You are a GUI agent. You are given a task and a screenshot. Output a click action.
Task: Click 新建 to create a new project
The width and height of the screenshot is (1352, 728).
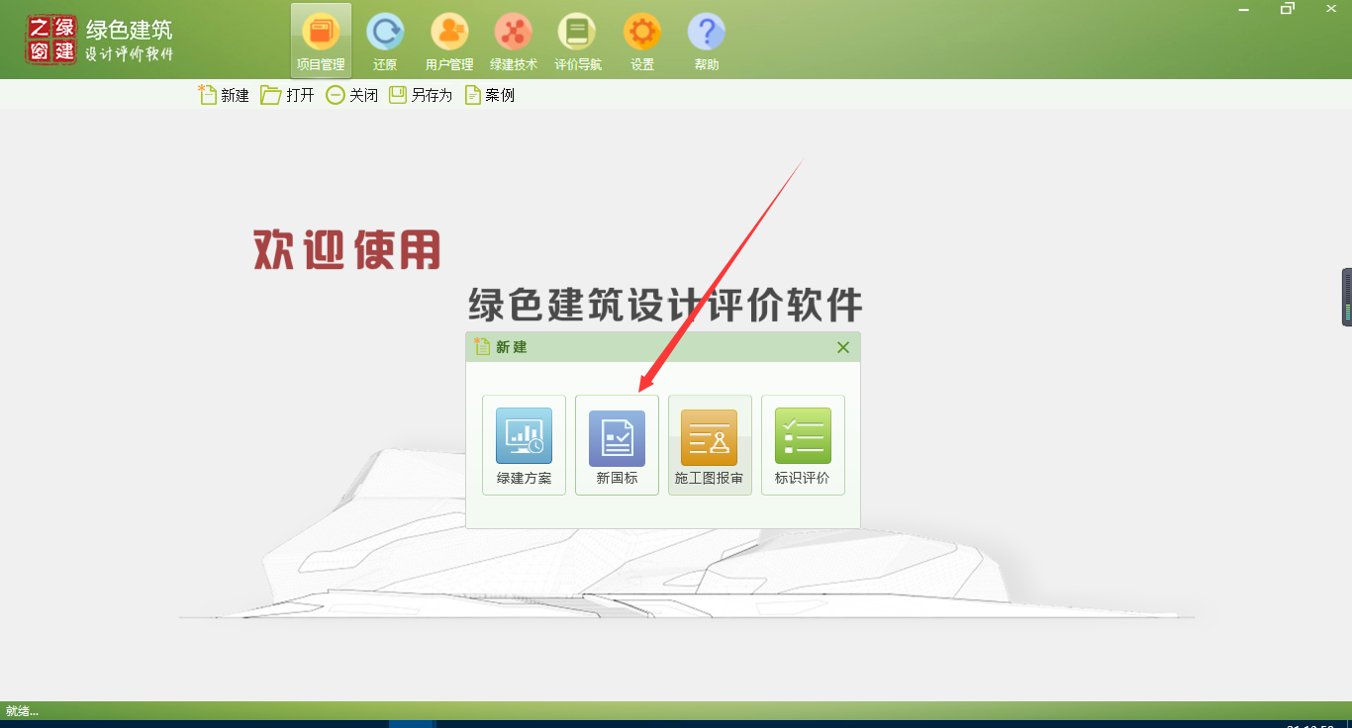tap(224, 94)
